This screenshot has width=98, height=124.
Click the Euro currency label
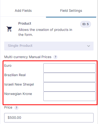[8, 66]
